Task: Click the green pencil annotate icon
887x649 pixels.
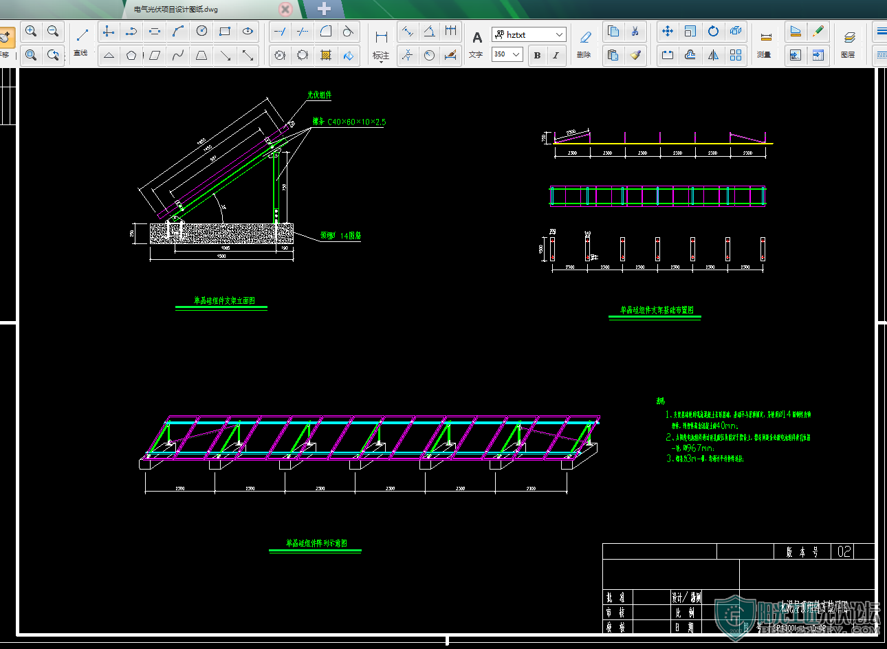Action: tap(818, 32)
